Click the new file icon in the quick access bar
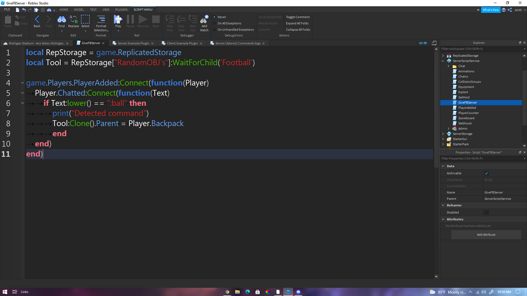Screen dimensions: 527x296 tap(17, 10)
